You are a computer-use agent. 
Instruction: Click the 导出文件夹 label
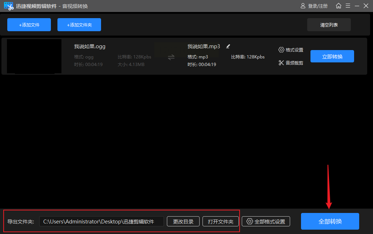click(21, 222)
